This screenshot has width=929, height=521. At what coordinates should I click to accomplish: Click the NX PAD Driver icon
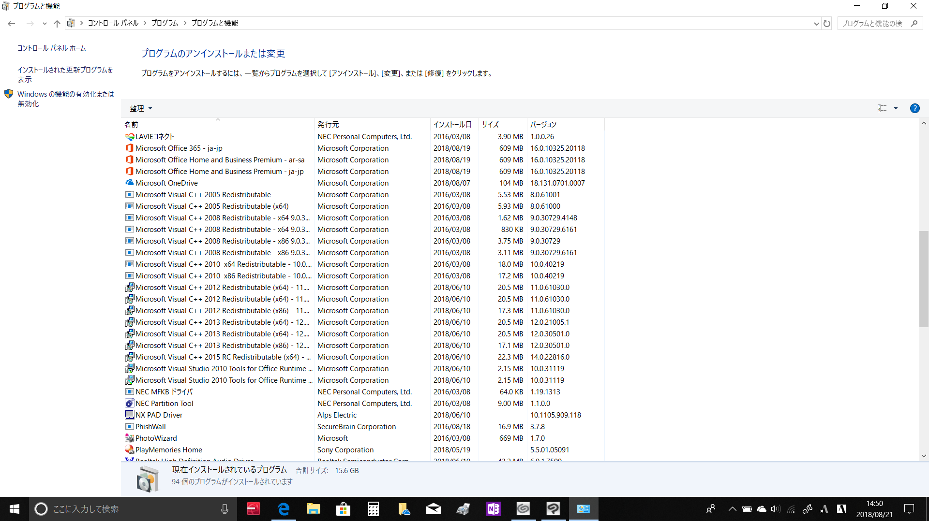(x=129, y=415)
